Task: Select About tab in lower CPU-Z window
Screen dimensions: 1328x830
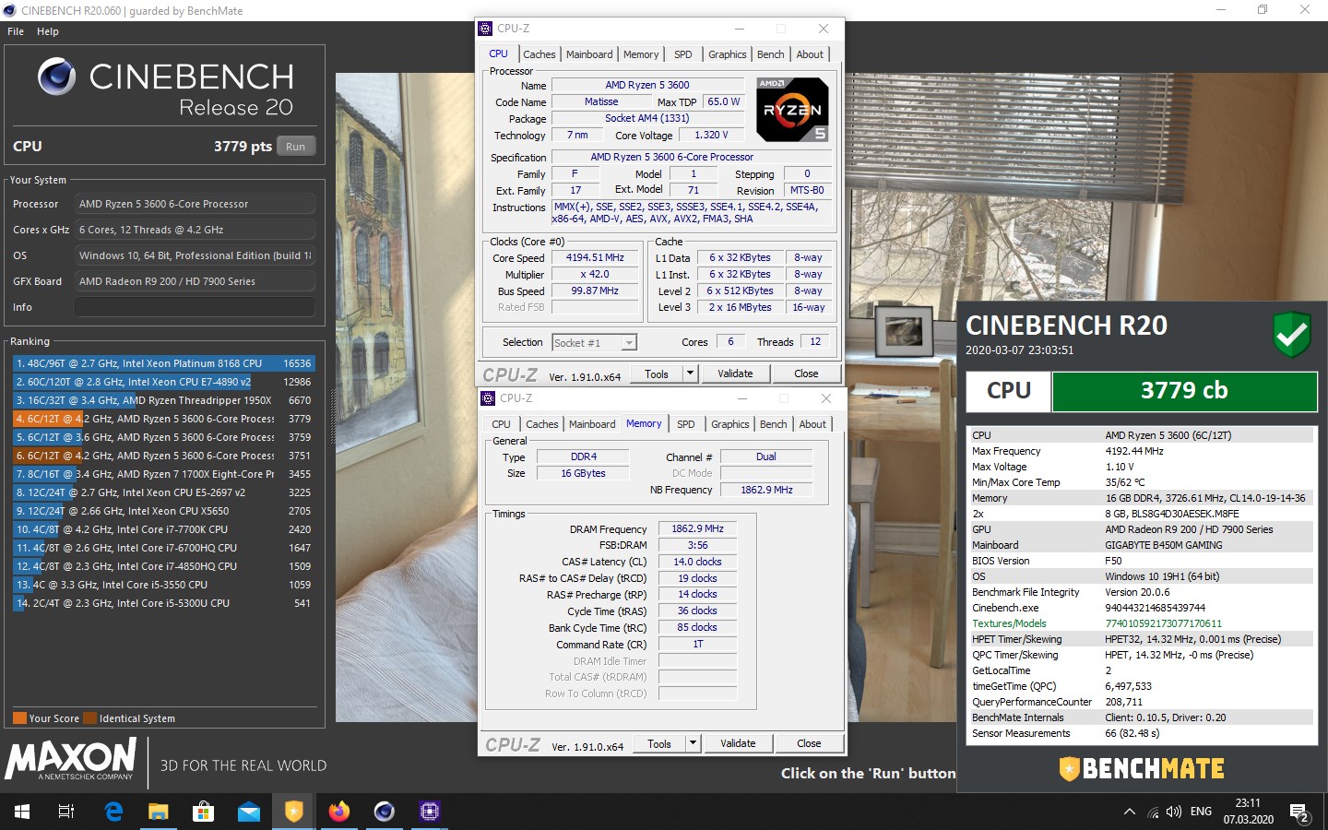Action: 812,424
